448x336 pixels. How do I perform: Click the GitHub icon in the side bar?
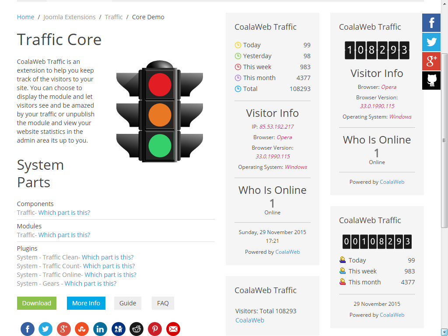[x=431, y=80]
